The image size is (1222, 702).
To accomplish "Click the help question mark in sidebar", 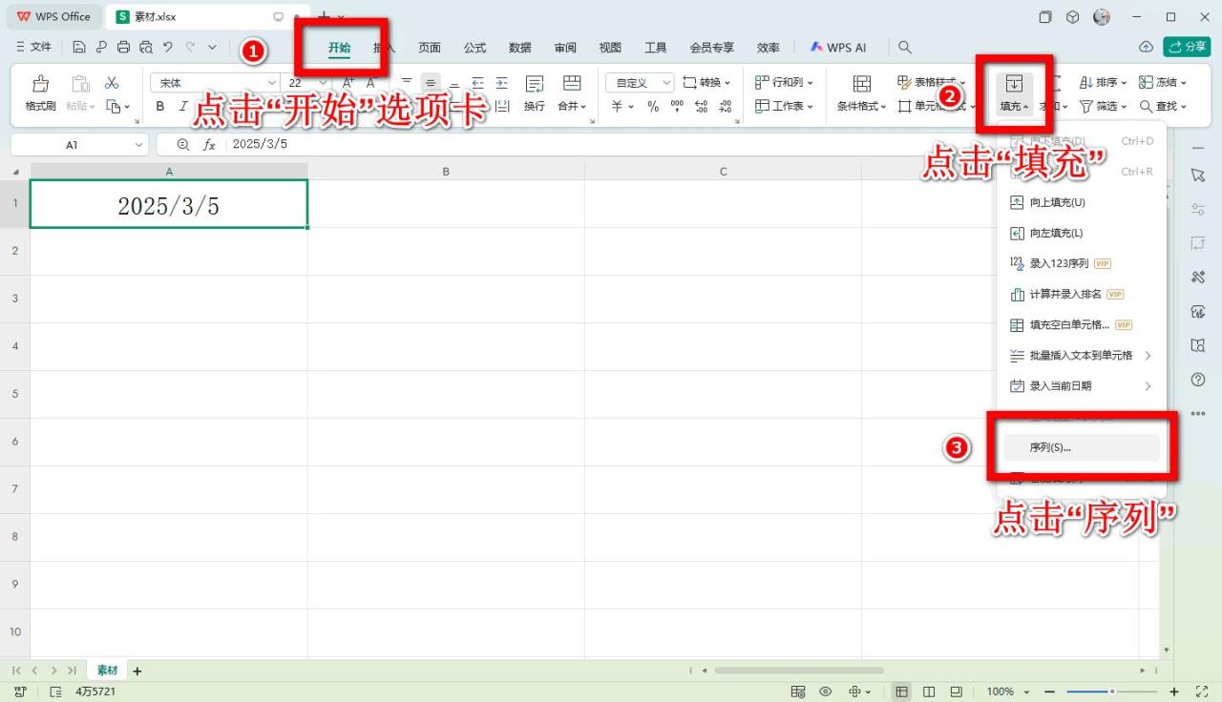I will (1198, 380).
